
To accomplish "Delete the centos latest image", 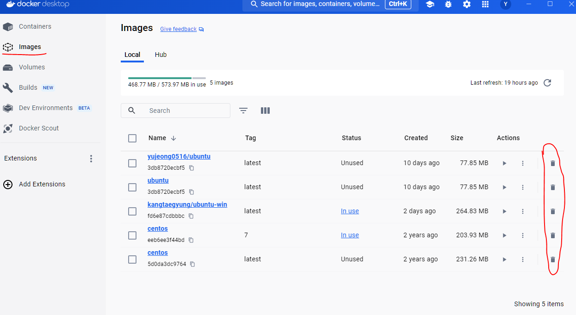I will coord(552,259).
